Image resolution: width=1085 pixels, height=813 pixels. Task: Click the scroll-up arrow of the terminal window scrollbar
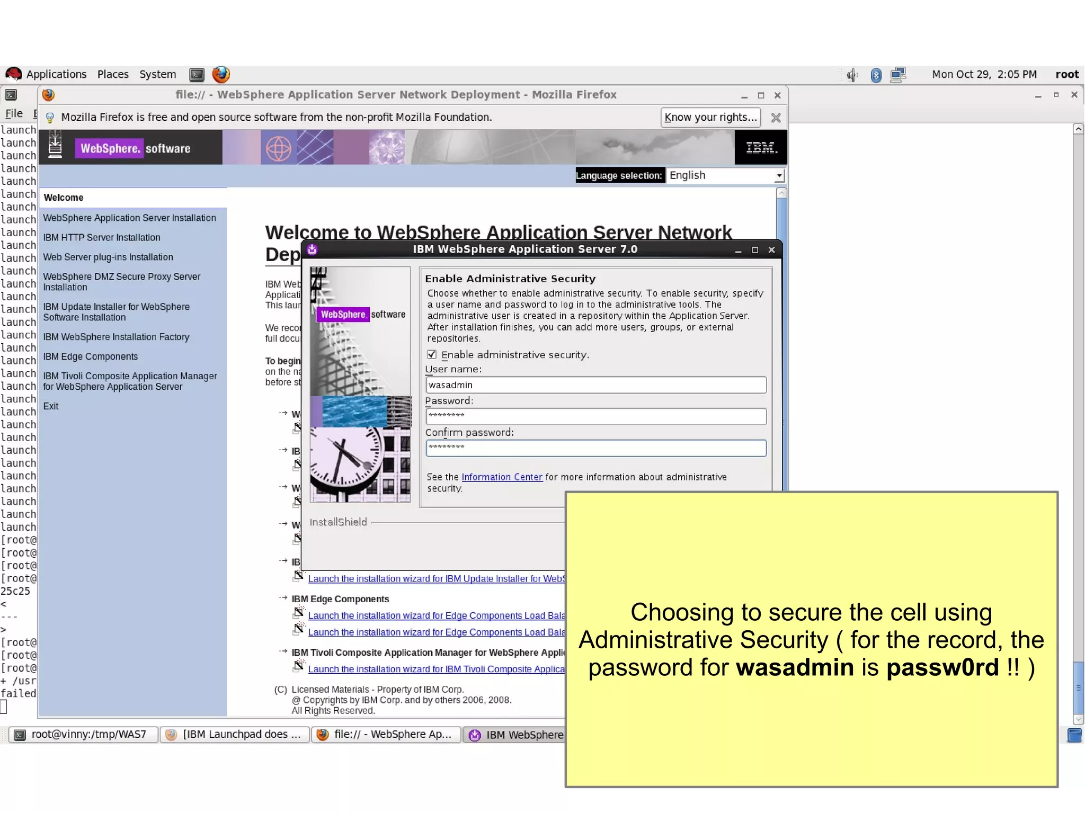tap(1078, 129)
